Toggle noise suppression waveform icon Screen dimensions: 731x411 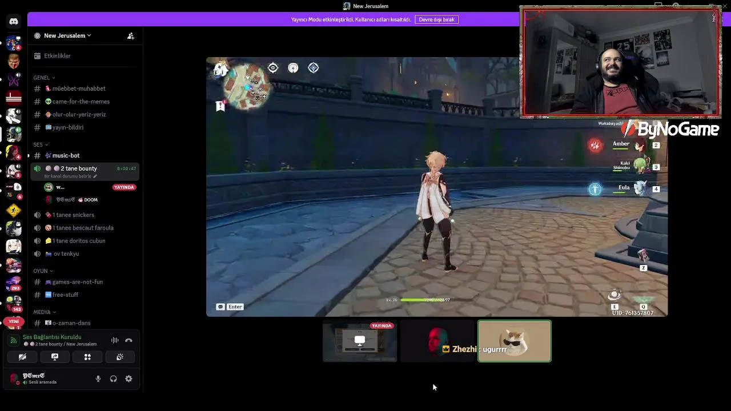tap(115, 340)
